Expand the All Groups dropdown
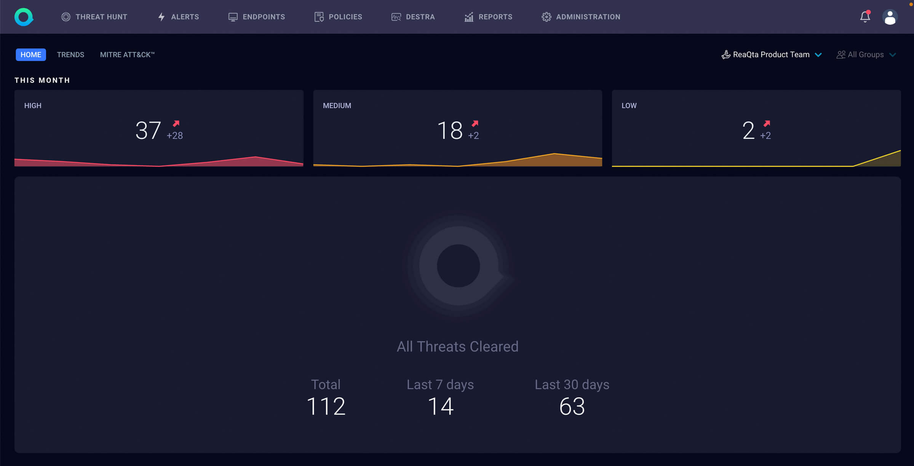 coord(865,54)
